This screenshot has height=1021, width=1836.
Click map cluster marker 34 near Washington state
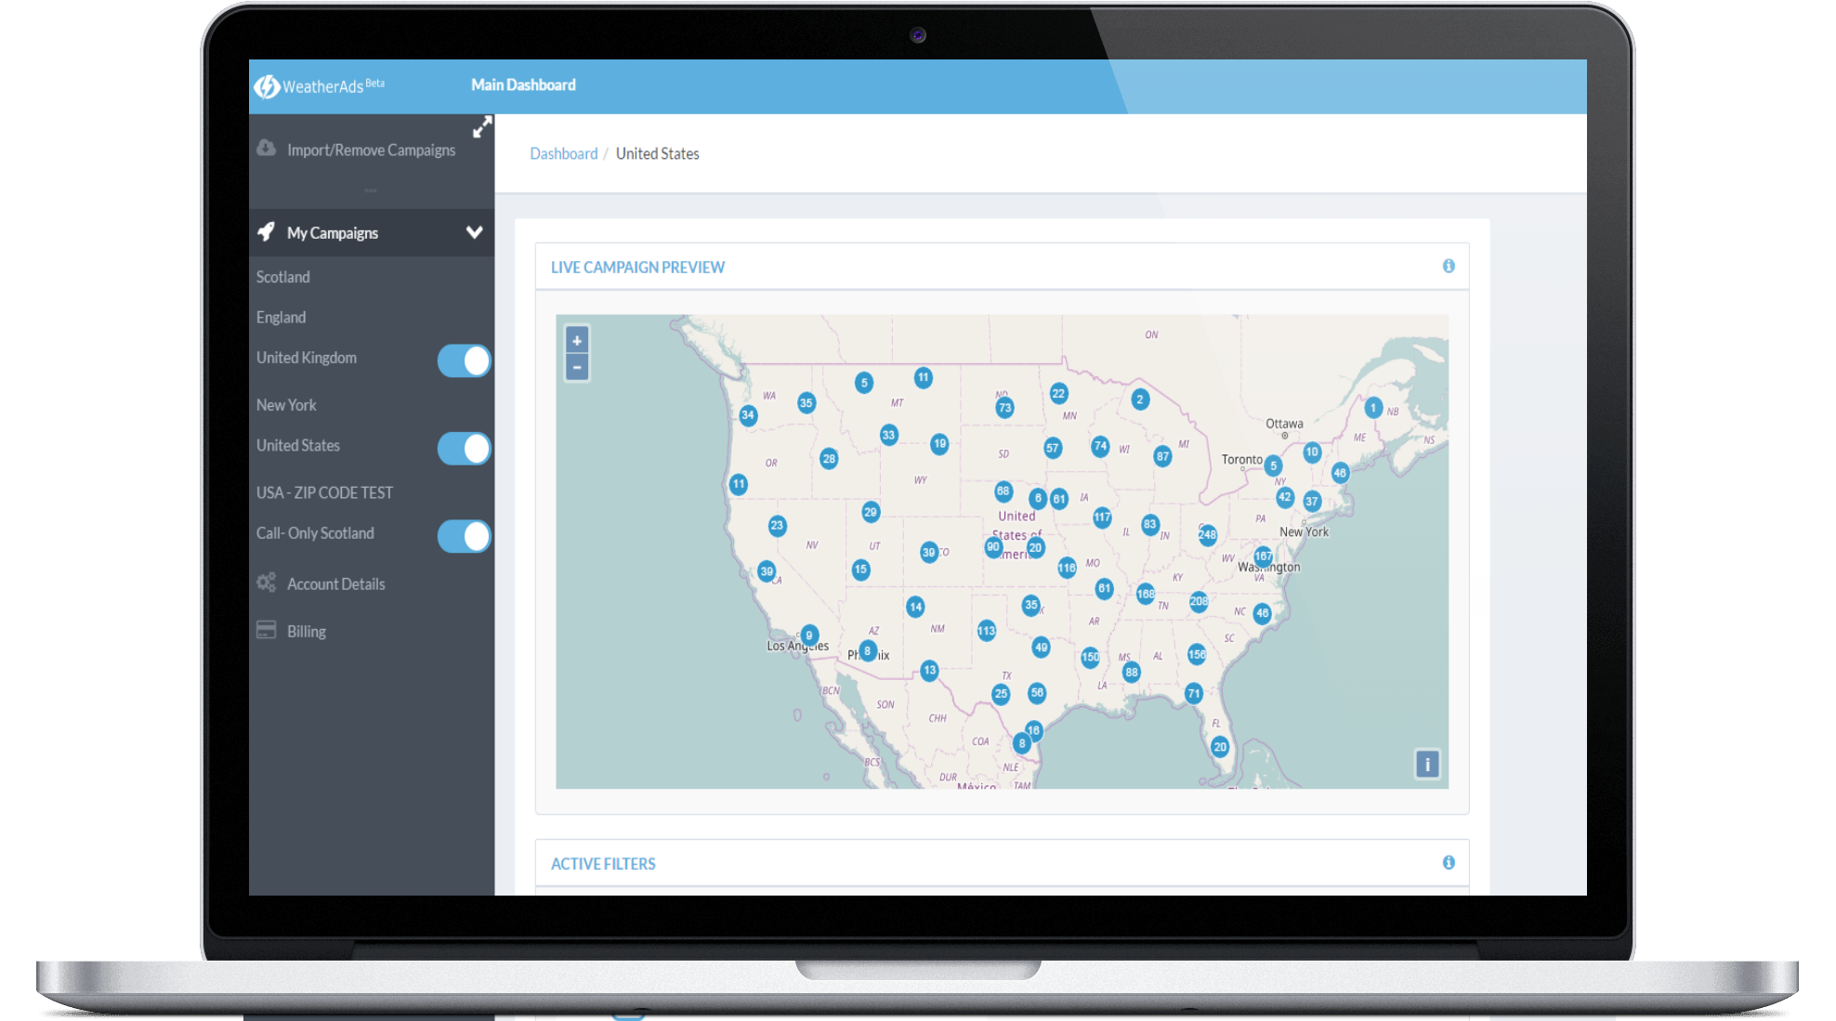point(748,415)
